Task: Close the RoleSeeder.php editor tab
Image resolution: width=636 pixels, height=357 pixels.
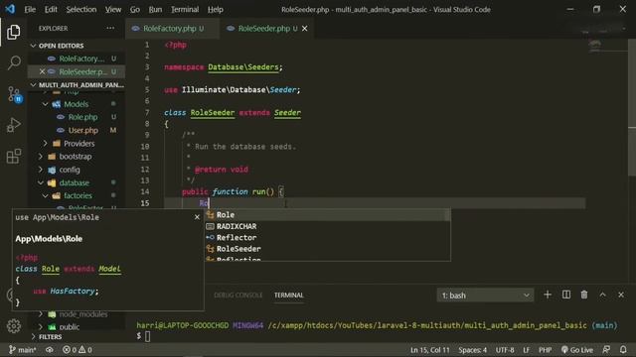Action: coord(305,29)
